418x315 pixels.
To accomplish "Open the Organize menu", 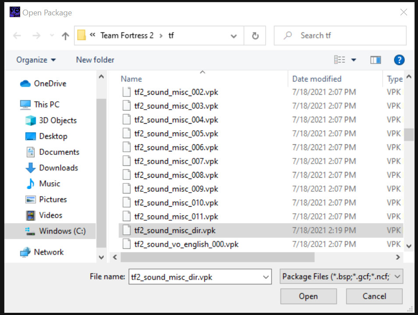I will (x=36, y=60).
